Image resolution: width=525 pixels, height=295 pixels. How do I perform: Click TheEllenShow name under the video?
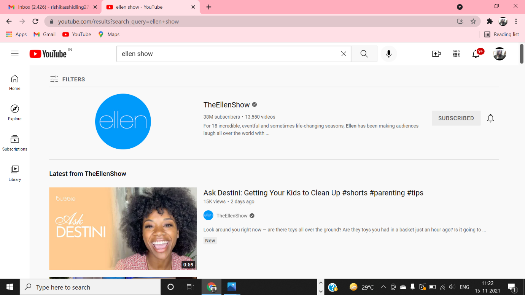pos(232,216)
